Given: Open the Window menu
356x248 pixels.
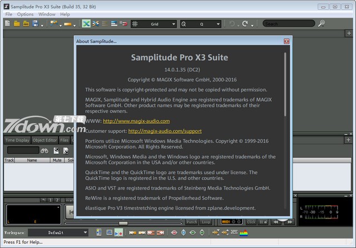Looking at the screenshot, I should [47, 14].
